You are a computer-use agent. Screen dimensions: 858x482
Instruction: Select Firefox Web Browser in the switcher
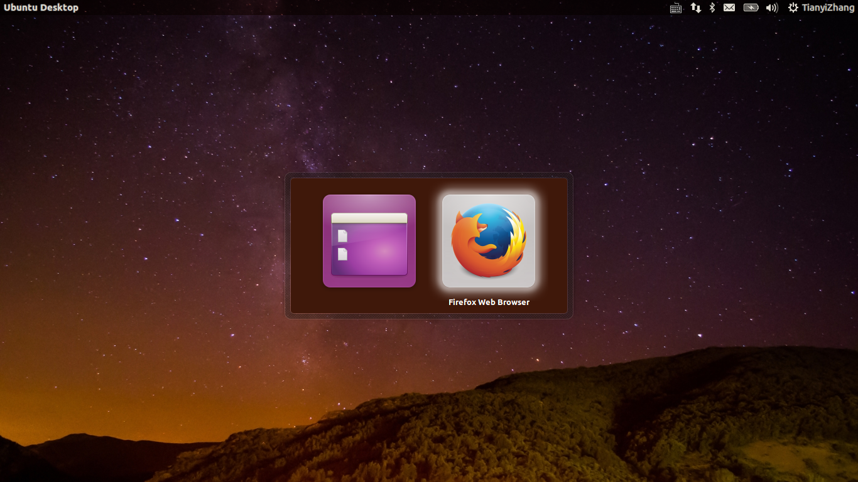tap(489, 241)
